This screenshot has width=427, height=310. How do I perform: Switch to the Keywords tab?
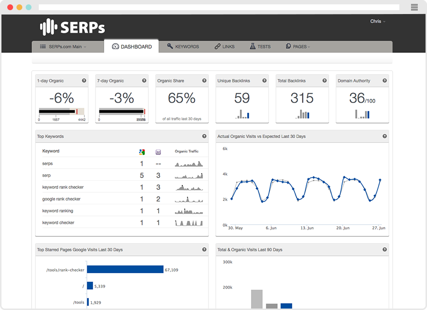point(183,46)
